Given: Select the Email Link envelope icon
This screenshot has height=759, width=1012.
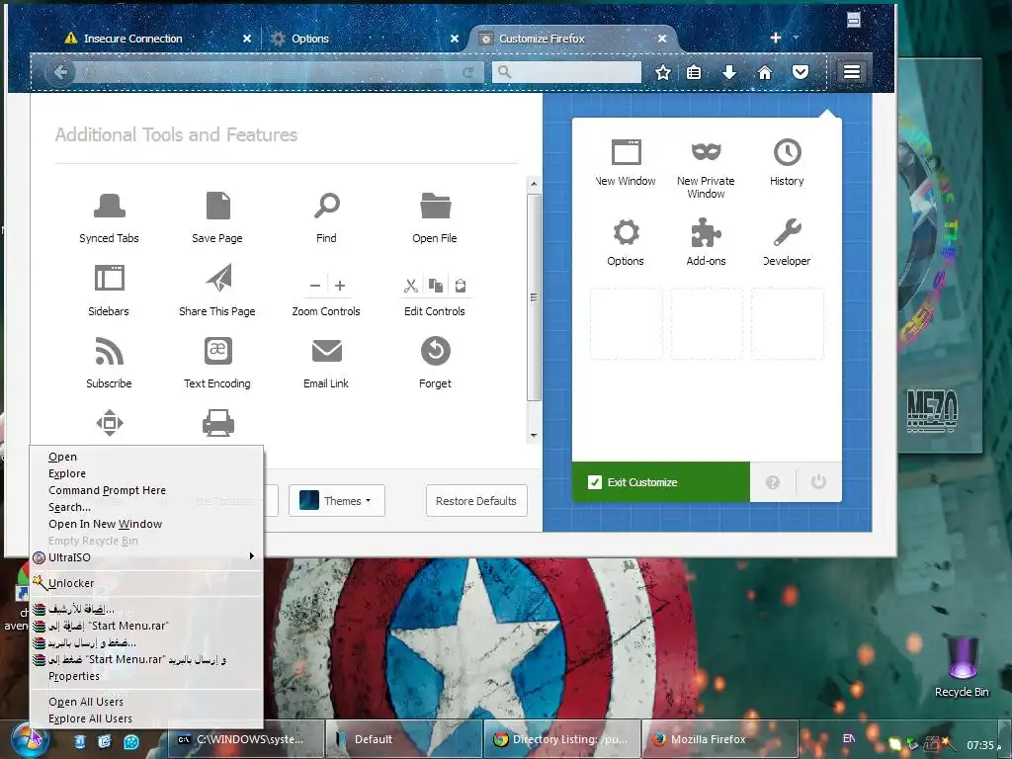Looking at the screenshot, I should pos(326,351).
